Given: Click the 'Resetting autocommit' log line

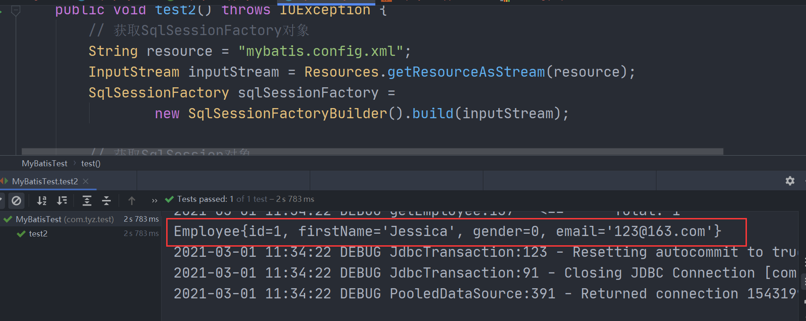Looking at the screenshot, I should pyautogui.click(x=485, y=252).
